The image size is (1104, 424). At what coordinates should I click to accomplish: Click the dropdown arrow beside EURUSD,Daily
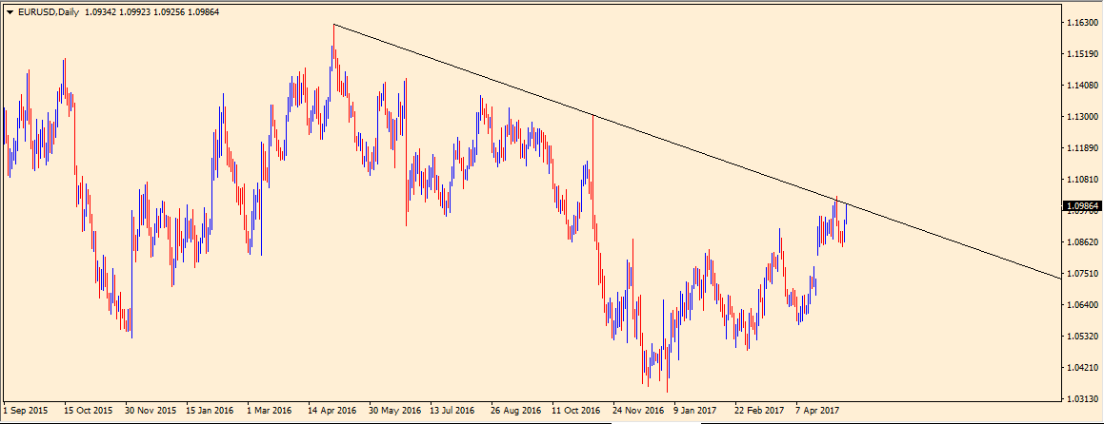click(x=10, y=11)
